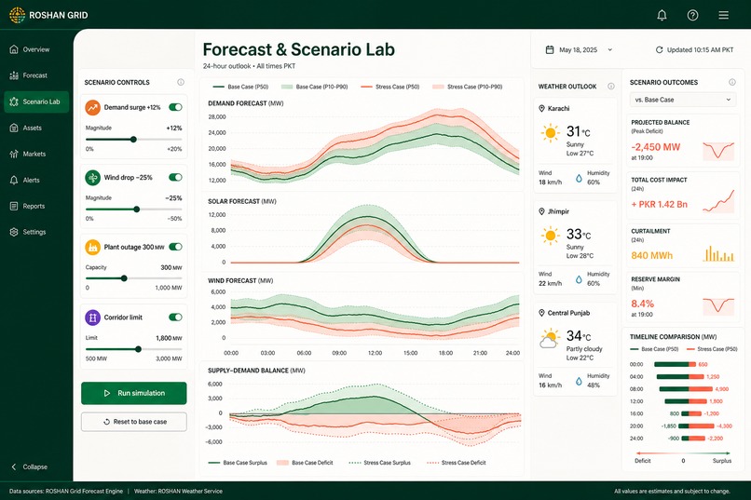751x500 pixels.
Task: Toggle Base Case Surplus legend entry
Action: [x=238, y=463]
